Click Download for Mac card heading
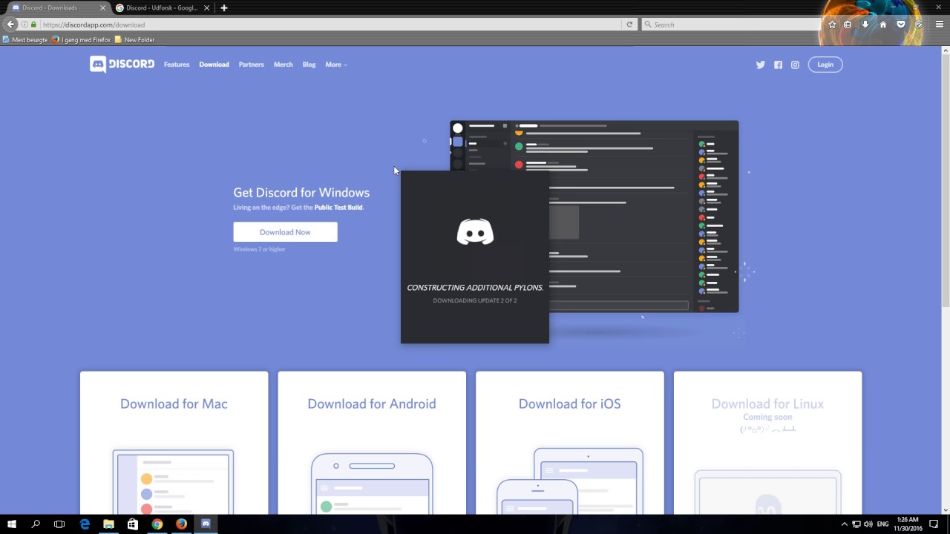950x534 pixels. coord(174,403)
